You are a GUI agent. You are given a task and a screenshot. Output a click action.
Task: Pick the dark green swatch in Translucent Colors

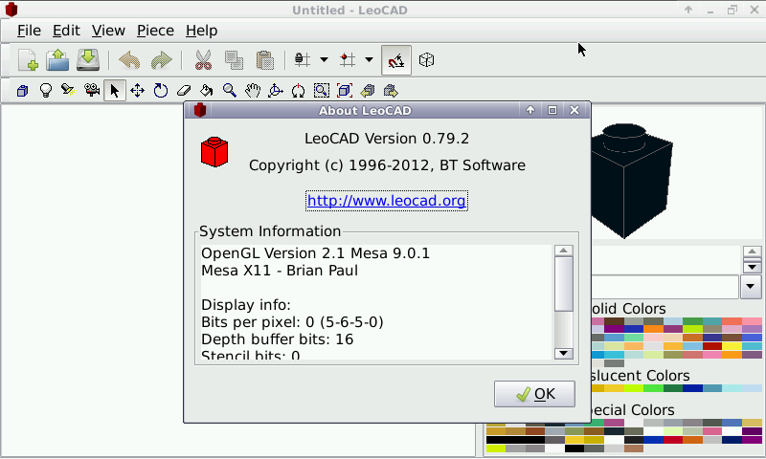point(673,389)
